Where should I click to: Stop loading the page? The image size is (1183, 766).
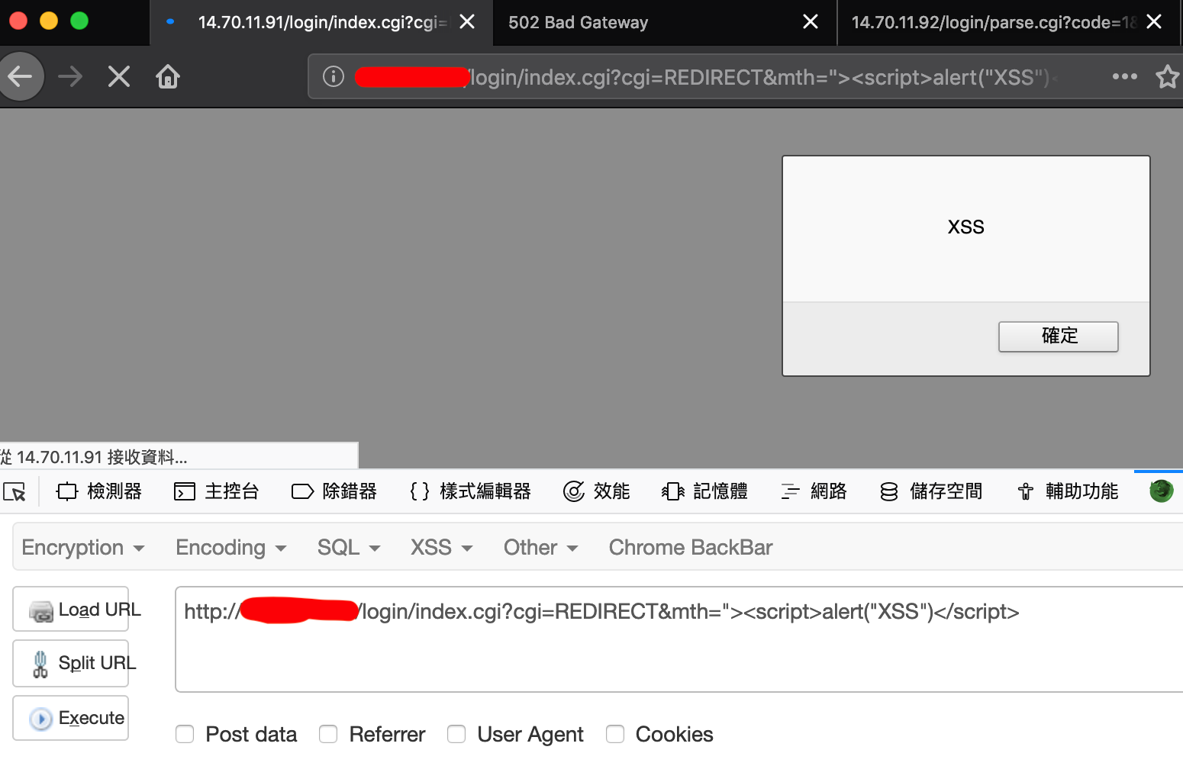pos(119,76)
